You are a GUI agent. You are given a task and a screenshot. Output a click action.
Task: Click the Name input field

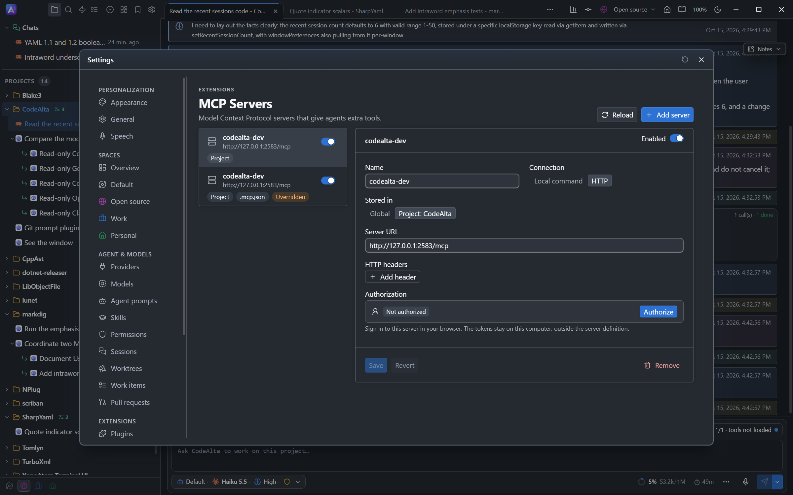[x=442, y=181]
